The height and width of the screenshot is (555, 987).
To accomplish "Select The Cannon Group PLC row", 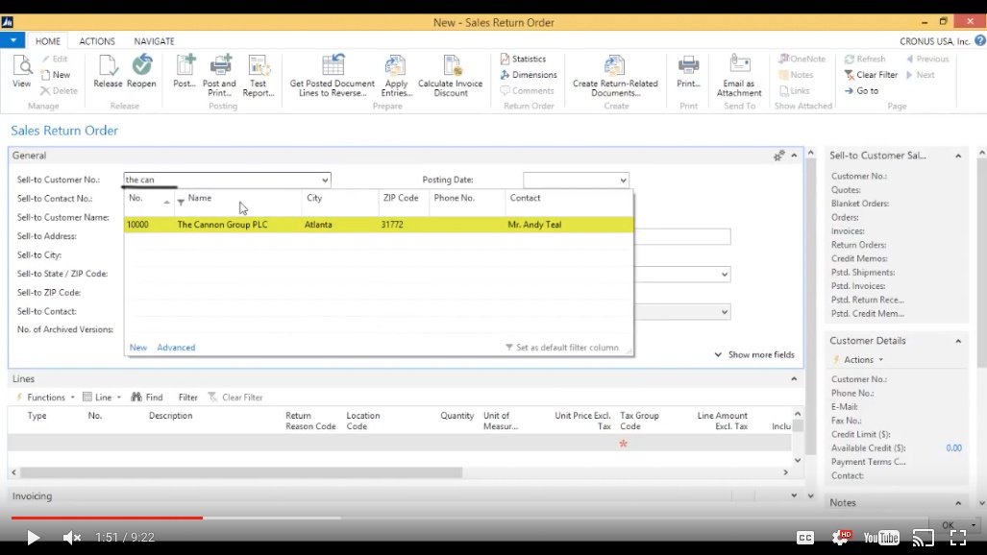I will point(379,225).
